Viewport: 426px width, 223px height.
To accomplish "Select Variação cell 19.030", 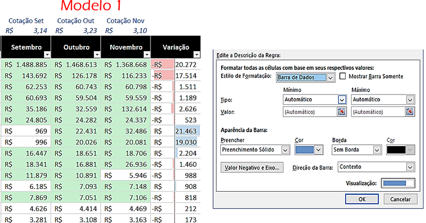I will [x=176, y=142].
